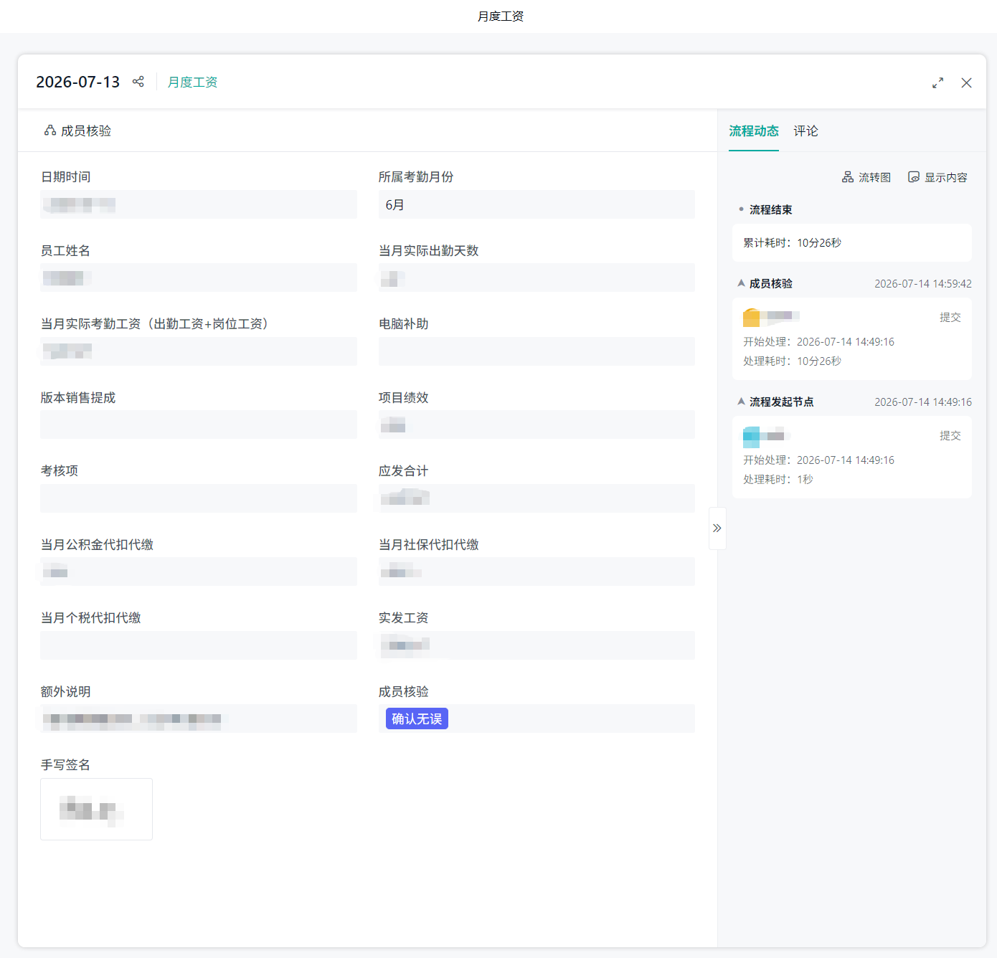Screen dimensions: 997x958
Task: Click the 额外说明 field
Action: coord(199,718)
